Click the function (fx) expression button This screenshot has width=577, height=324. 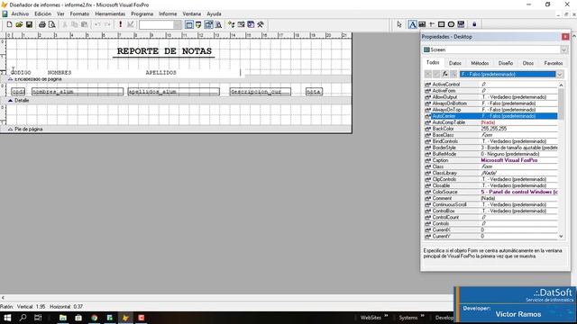(x=444, y=74)
